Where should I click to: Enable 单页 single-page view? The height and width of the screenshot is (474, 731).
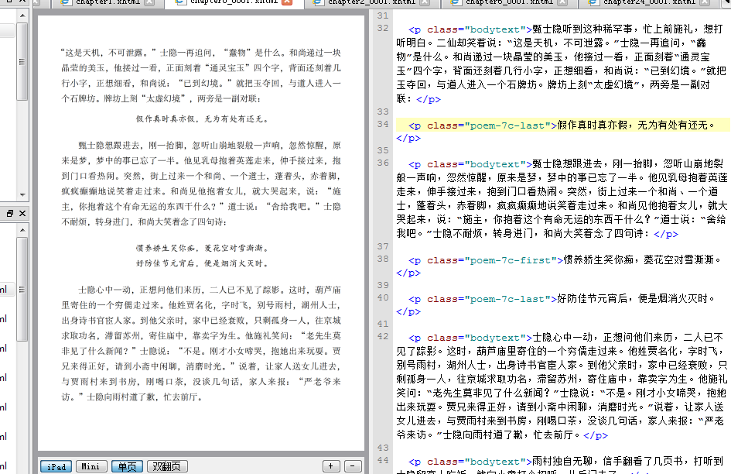(x=127, y=466)
